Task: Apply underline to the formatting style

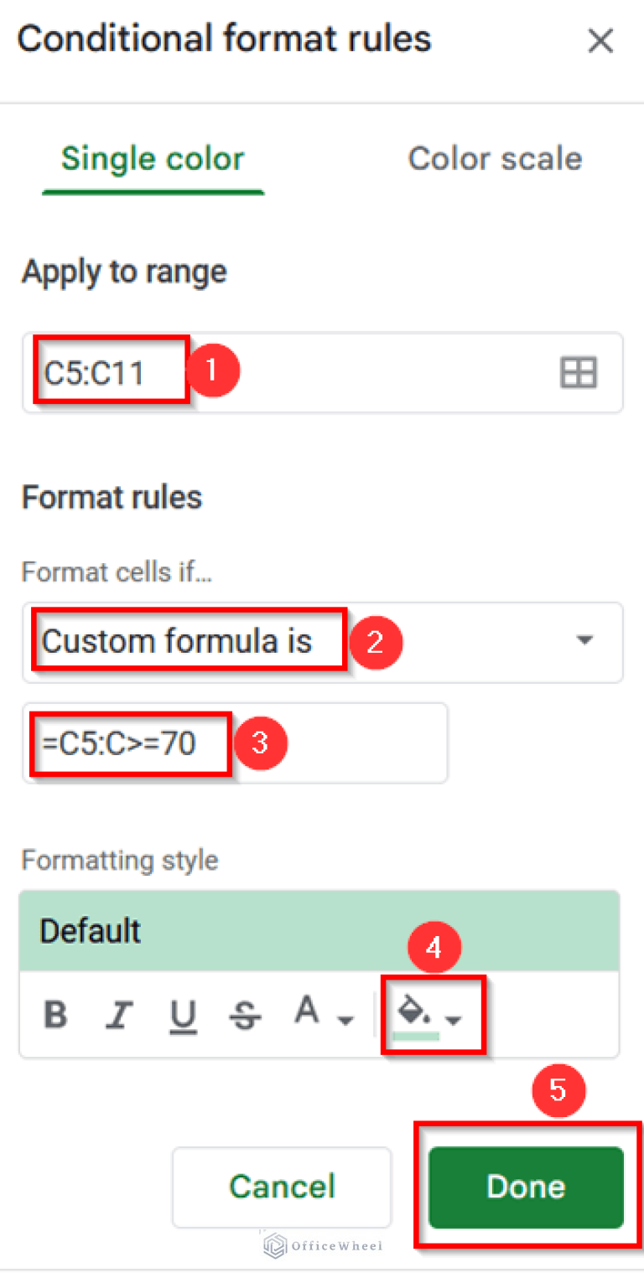Action: (182, 1015)
